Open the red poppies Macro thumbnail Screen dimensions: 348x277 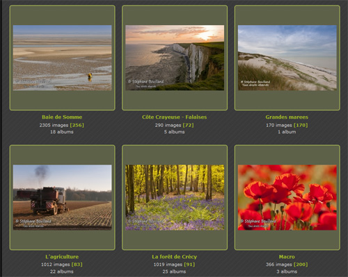pos(287,197)
